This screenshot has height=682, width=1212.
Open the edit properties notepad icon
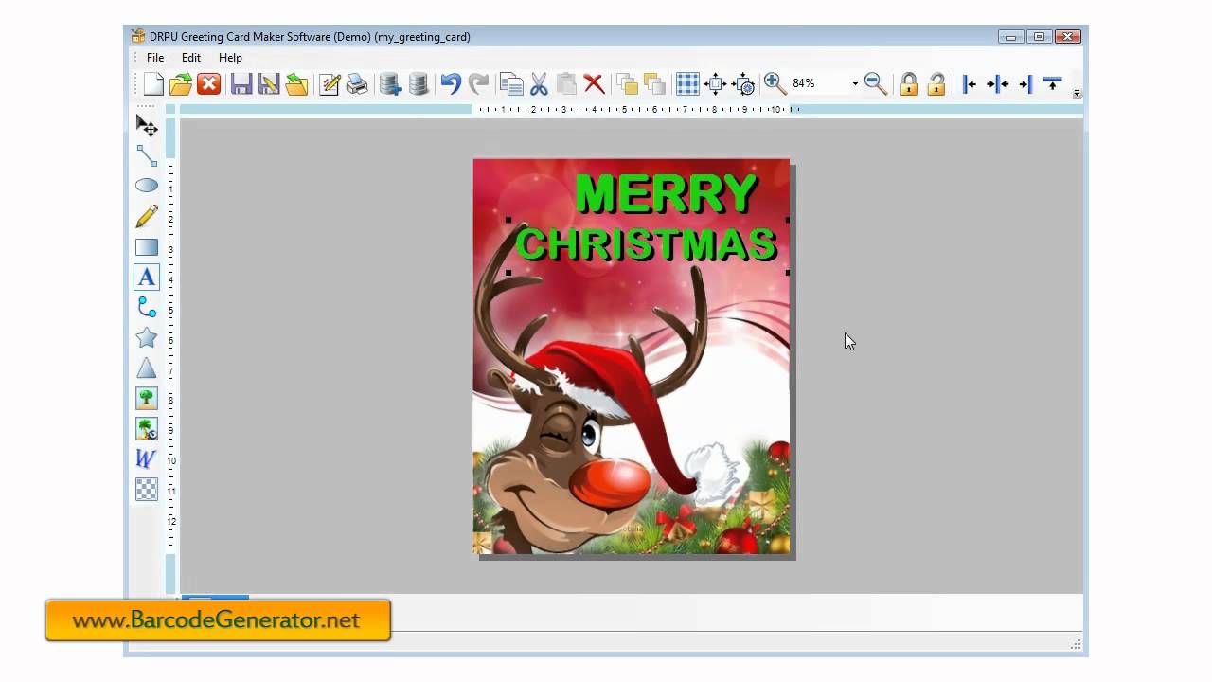pos(330,84)
